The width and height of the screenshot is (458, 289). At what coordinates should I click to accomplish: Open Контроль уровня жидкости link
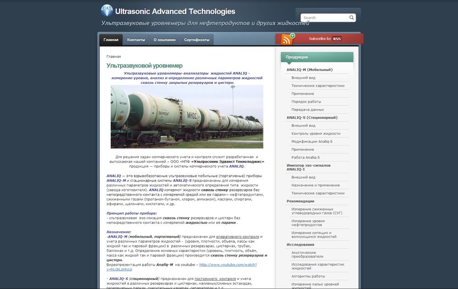pos(316,133)
